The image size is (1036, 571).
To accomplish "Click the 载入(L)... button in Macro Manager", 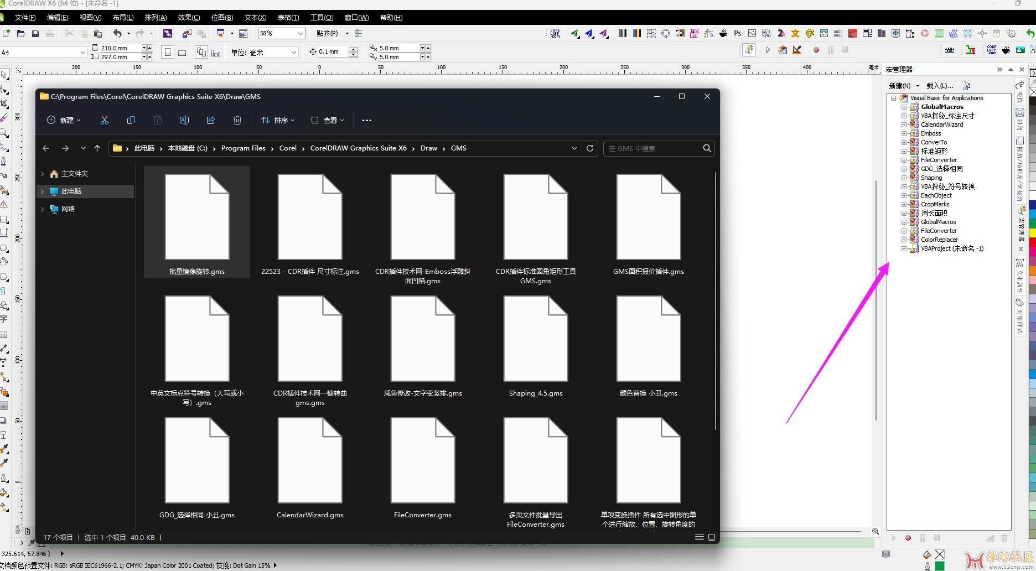I will point(940,86).
